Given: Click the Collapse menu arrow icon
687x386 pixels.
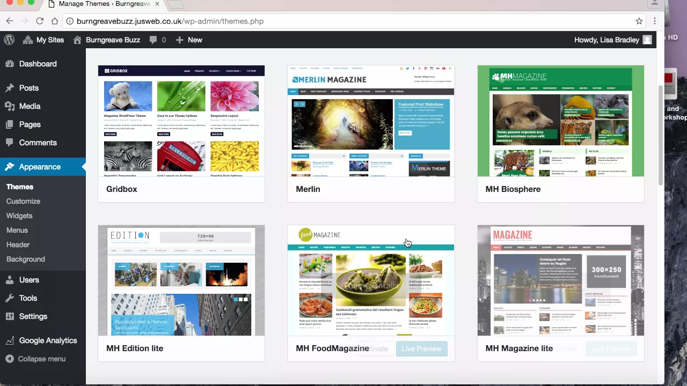Looking at the screenshot, I should coord(10,359).
